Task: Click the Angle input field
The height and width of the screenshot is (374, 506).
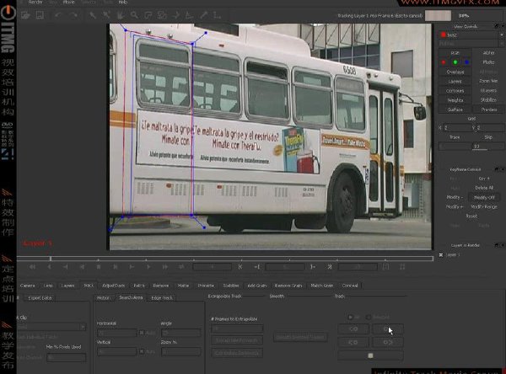Action: coord(180,333)
